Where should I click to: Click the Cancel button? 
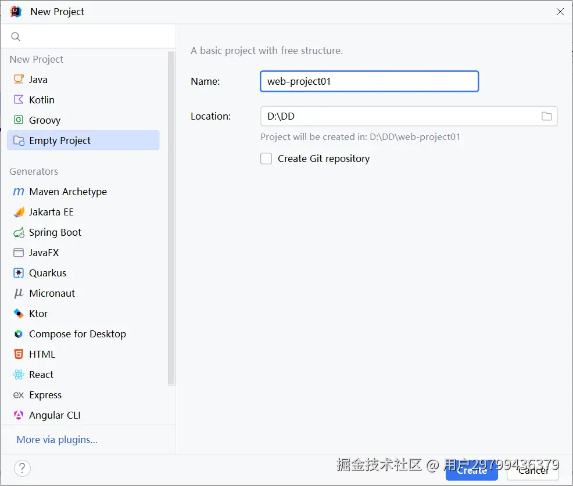(533, 471)
